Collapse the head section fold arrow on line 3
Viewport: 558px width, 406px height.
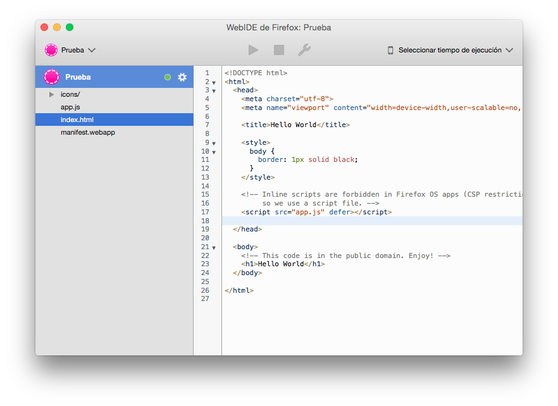pyautogui.click(x=214, y=91)
